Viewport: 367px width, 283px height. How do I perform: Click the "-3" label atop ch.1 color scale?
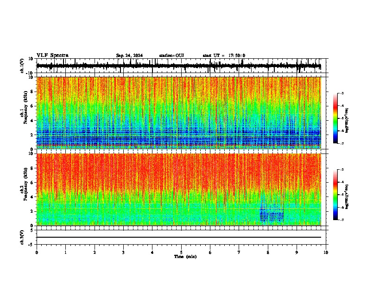pos(342,93)
